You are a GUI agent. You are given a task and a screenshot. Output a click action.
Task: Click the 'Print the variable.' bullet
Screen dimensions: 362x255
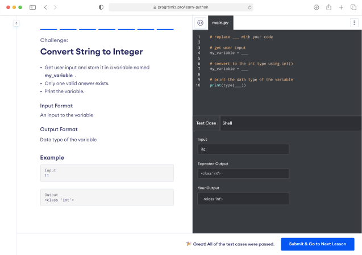(x=64, y=91)
